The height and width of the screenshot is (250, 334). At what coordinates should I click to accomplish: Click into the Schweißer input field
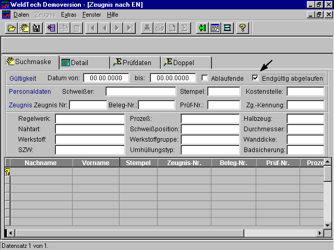[x=141, y=92]
